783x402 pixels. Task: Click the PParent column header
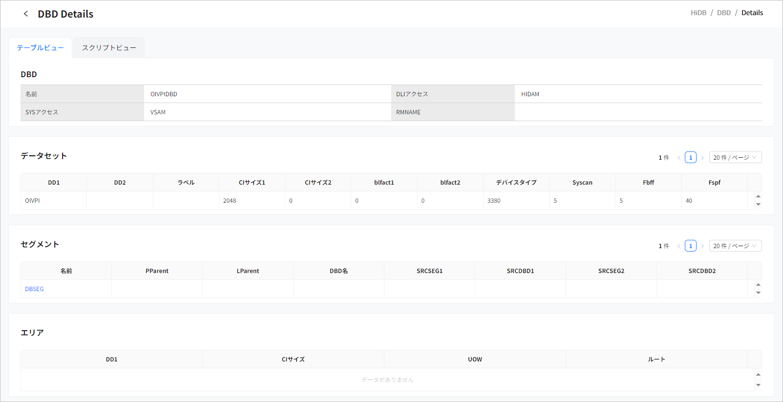click(x=157, y=271)
